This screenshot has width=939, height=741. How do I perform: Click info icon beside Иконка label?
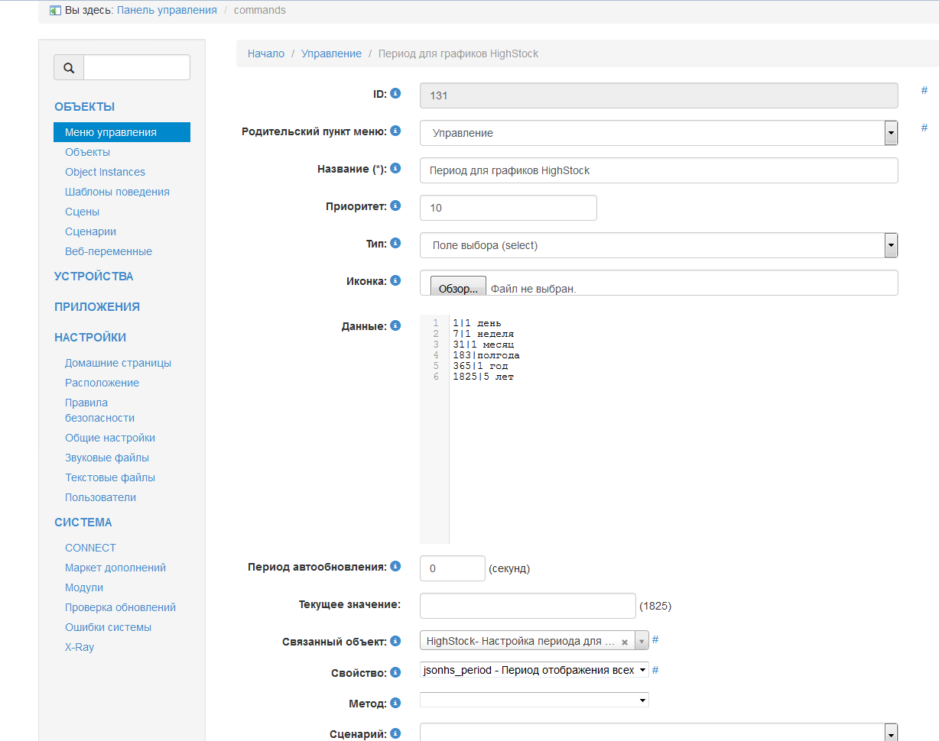tap(395, 280)
